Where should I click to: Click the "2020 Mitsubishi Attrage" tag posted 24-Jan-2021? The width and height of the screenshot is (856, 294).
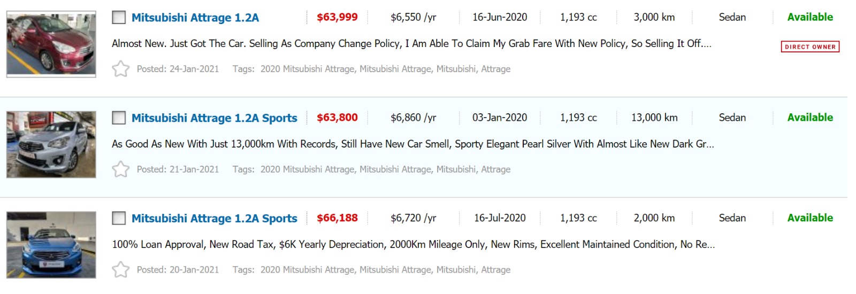[x=307, y=69]
